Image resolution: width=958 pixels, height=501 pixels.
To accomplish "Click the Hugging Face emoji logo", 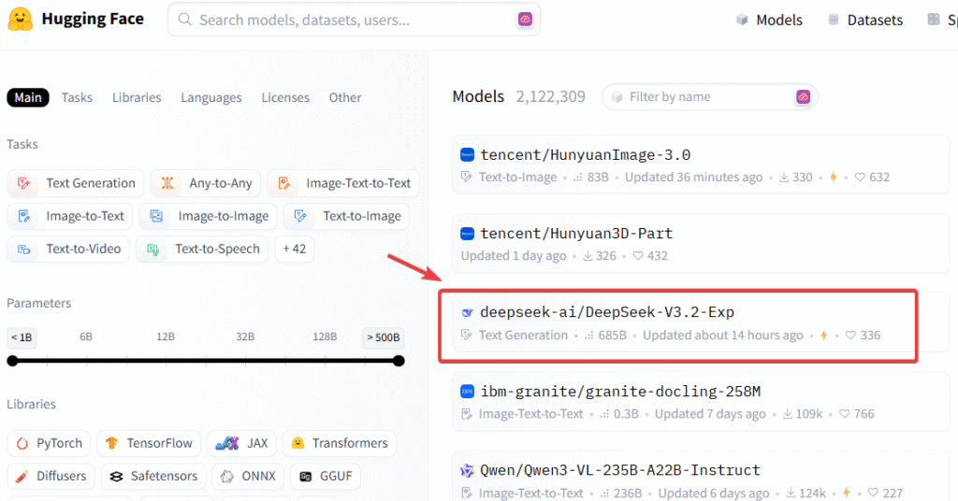I will click(x=21, y=20).
